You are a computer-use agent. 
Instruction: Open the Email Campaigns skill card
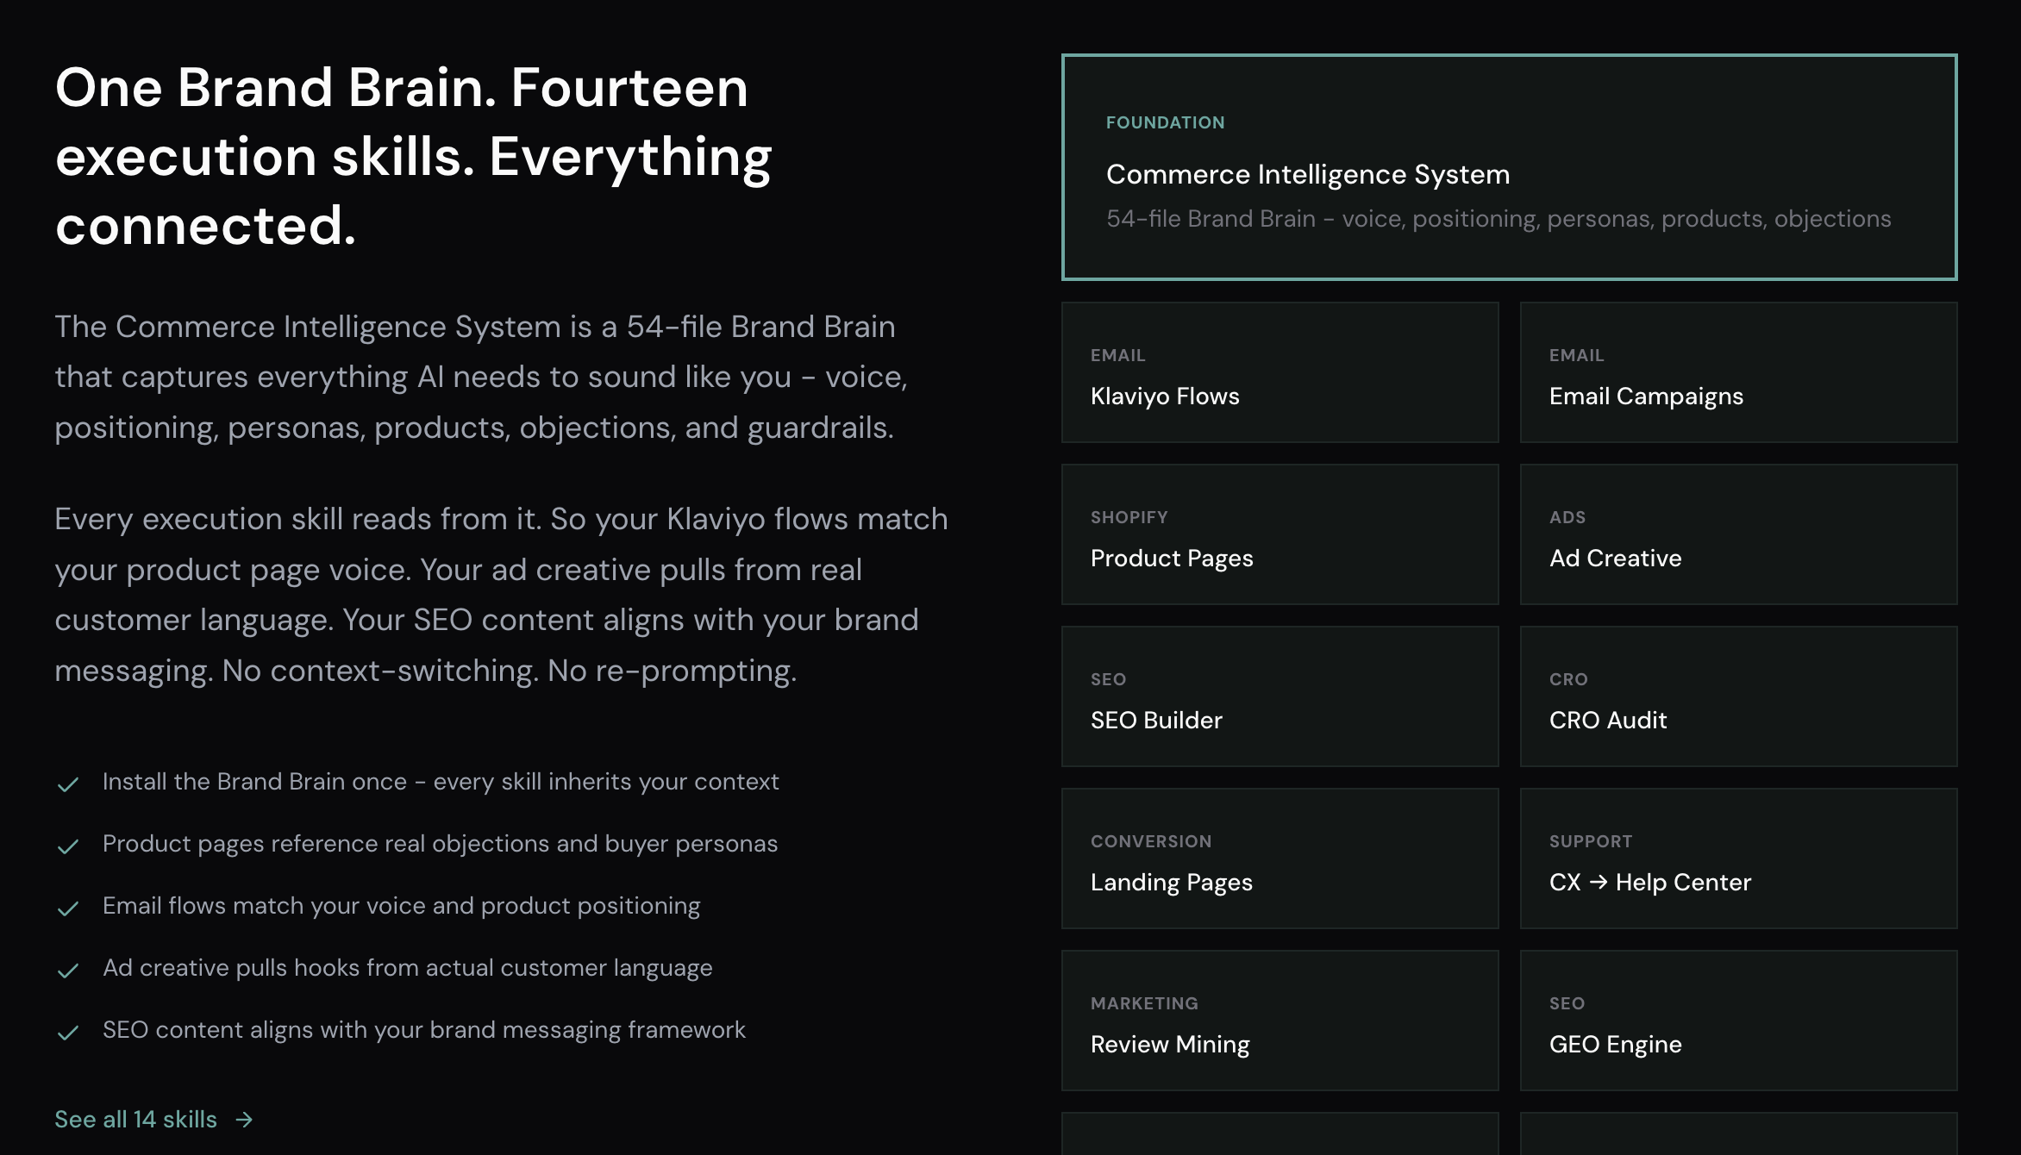coord(1738,372)
